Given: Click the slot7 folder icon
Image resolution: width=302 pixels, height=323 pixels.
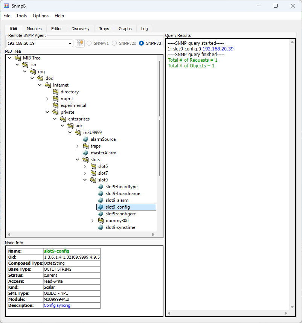Looking at the screenshot, I should (x=93, y=173).
